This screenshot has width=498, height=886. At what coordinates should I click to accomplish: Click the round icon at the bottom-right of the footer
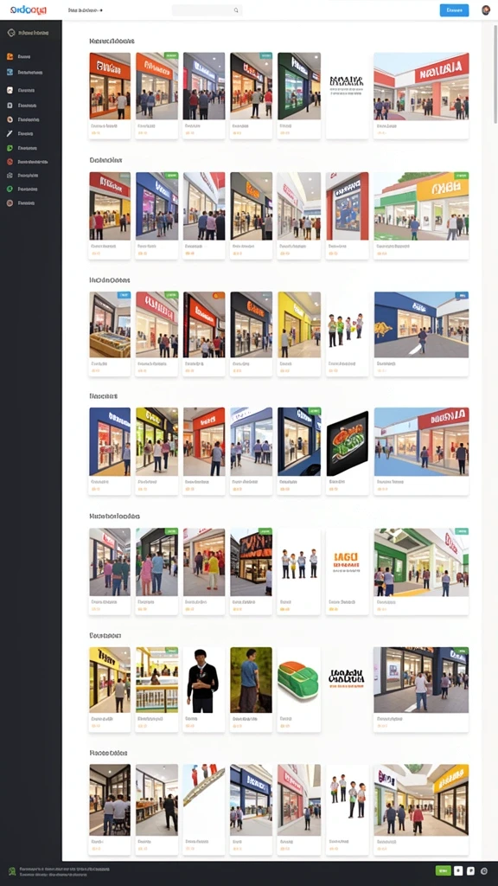click(484, 870)
